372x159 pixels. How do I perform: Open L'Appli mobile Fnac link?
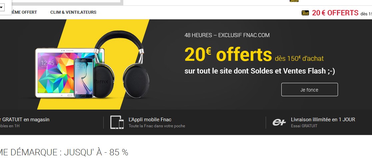tap(150, 120)
